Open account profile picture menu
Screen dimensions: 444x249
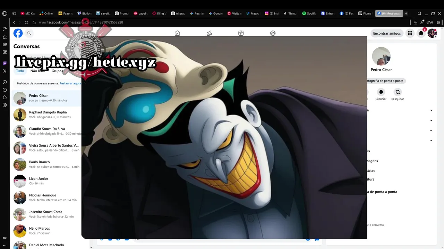pos(432,33)
